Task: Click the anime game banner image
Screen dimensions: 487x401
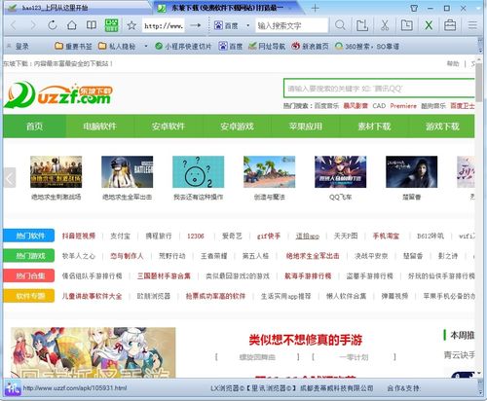Action: [x=94, y=352]
